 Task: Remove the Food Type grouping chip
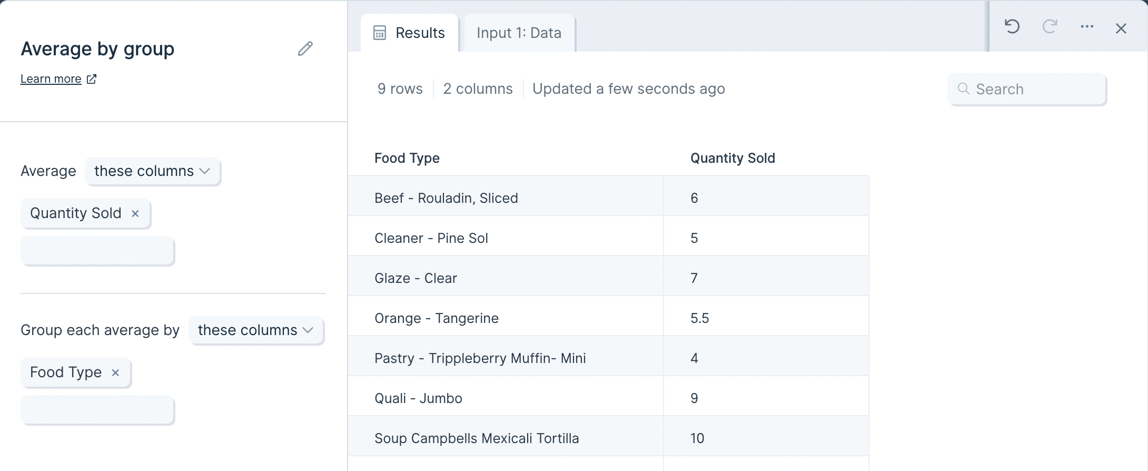(115, 372)
